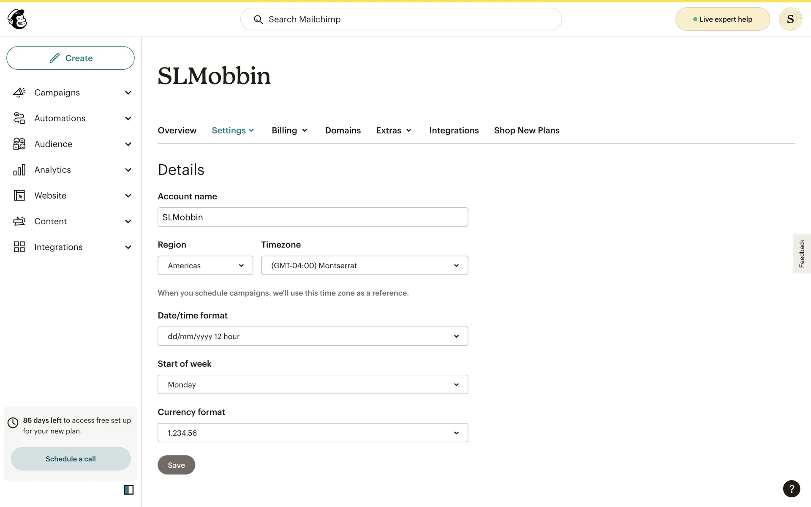Click the Campaigns megaphone icon
This screenshot has width=811, height=507.
coord(19,93)
